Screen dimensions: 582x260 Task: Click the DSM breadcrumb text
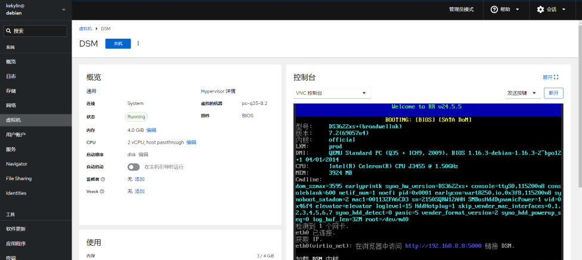point(106,29)
